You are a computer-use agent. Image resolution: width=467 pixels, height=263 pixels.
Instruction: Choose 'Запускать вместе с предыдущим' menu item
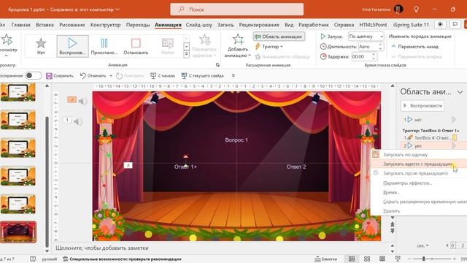click(x=418, y=164)
